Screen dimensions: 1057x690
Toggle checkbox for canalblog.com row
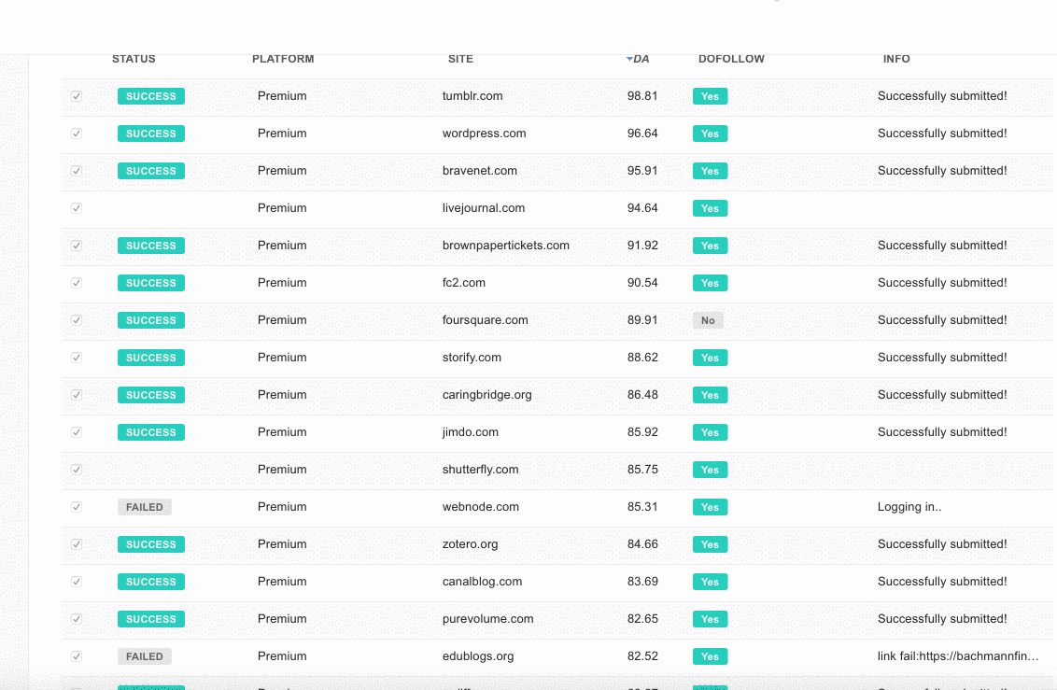[x=77, y=582]
